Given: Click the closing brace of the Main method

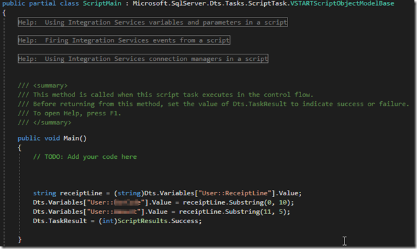Looking at the screenshot, I should pos(19,239).
